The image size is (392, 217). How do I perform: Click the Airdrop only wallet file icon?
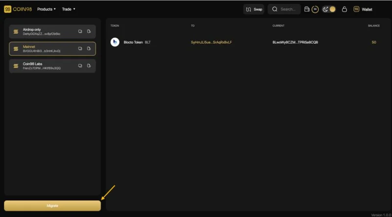click(x=89, y=31)
